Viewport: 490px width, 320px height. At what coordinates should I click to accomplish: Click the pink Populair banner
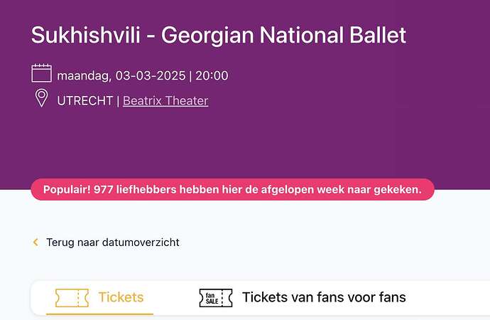tap(232, 190)
